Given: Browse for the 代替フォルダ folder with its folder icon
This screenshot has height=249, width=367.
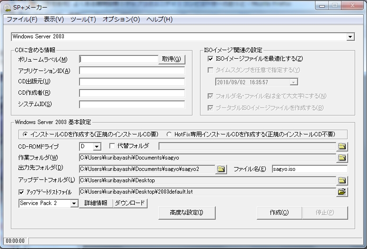Looking at the screenshot, I should [x=342, y=146].
